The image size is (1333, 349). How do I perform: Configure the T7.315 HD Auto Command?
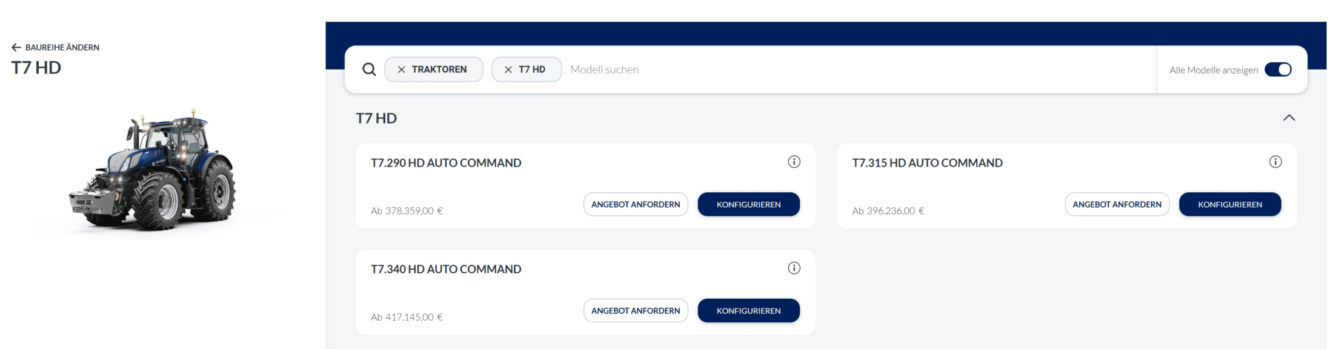(x=1229, y=204)
